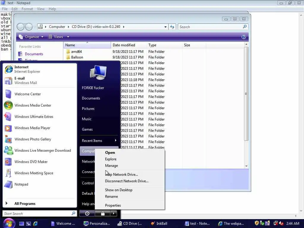Screen dimensions: 304x228
Task: Start Windows Media Center
Action: click(x=39, y=105)
